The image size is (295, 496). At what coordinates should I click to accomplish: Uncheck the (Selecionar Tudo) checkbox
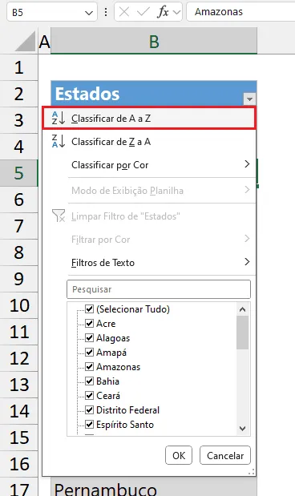coord(90,308)
